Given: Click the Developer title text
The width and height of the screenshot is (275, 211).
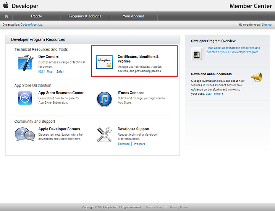Looking at the screenshot, I should click(25, 6).
